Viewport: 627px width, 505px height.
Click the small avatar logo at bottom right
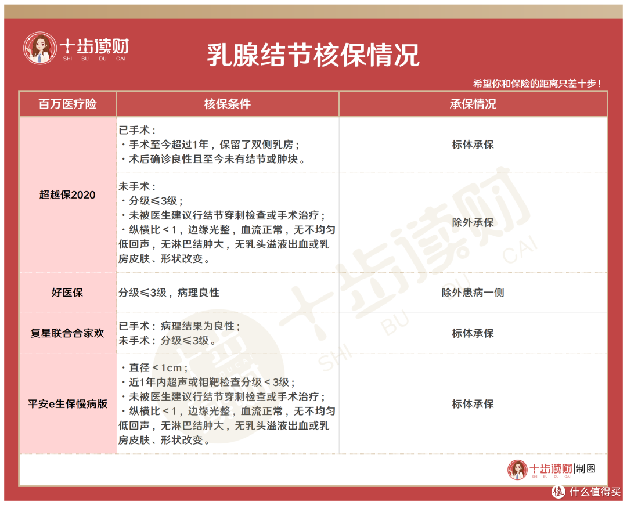517,470
